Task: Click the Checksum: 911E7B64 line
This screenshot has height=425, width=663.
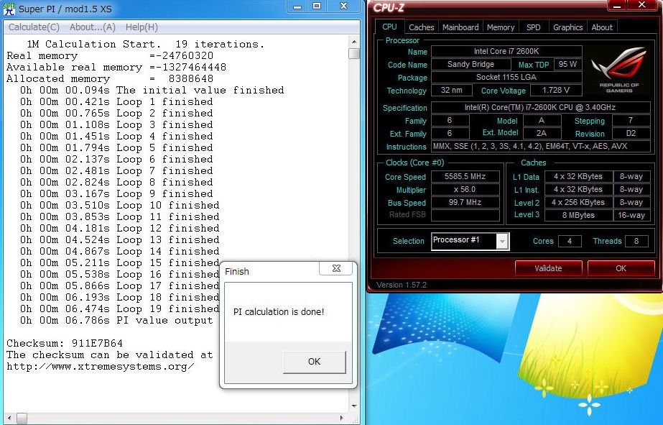Action: click(65, 343)
